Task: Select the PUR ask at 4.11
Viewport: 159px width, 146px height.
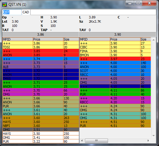Action: coord(115,94)
